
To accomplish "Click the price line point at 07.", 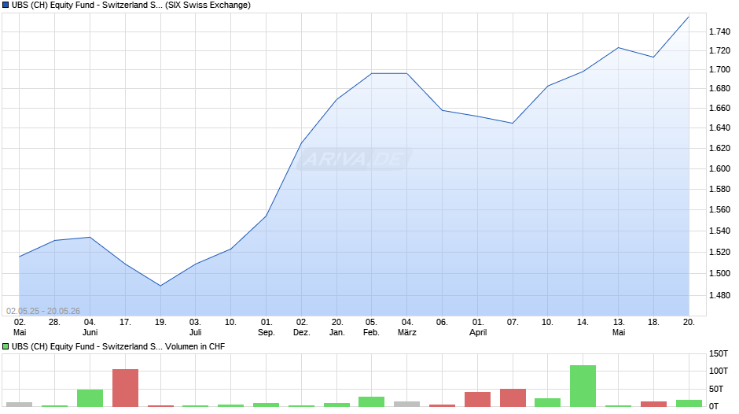I will 513,124.
